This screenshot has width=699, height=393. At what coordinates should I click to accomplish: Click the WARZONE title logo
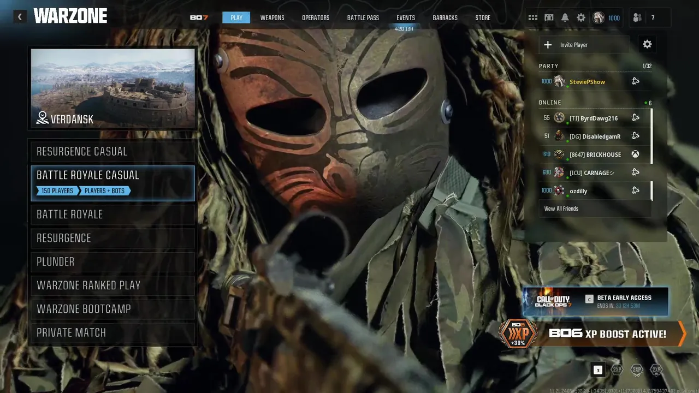pyautogui.click(x=70, y=16)
